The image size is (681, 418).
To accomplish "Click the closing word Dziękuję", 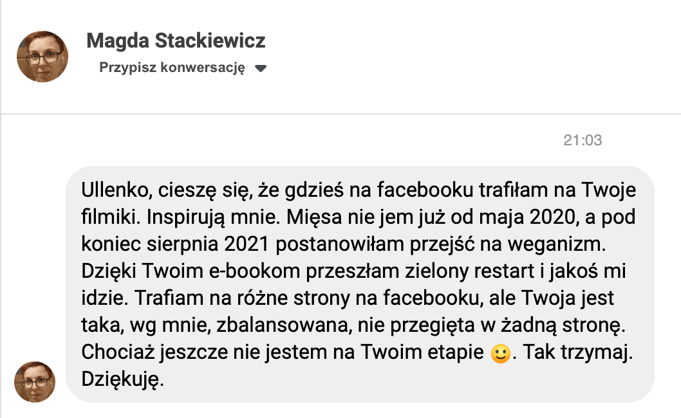I will tap(122, 379).
